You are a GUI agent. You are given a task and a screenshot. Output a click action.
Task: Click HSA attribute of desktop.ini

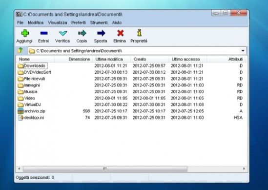pyautogui.click(x=238, y=118)
